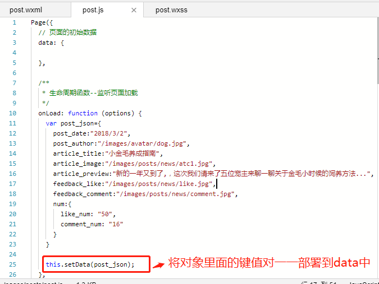
Task: Click the feedback_like like.jpg path
Action: [x=158, y=184]
